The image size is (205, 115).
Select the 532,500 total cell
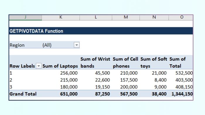tap(181, 73)
